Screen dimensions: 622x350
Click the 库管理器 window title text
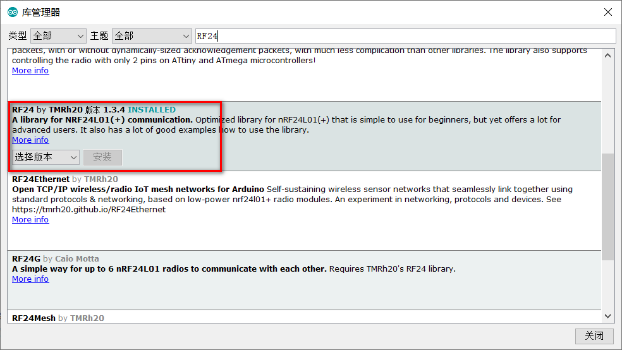pos(41,13)
